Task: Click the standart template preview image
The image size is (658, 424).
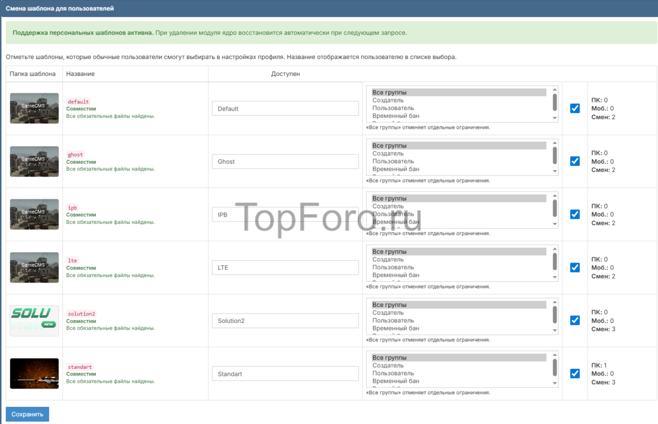Action: [34, 373]
